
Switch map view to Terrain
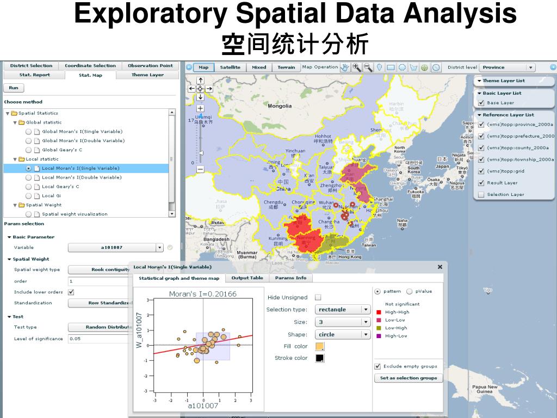point(286,67)
